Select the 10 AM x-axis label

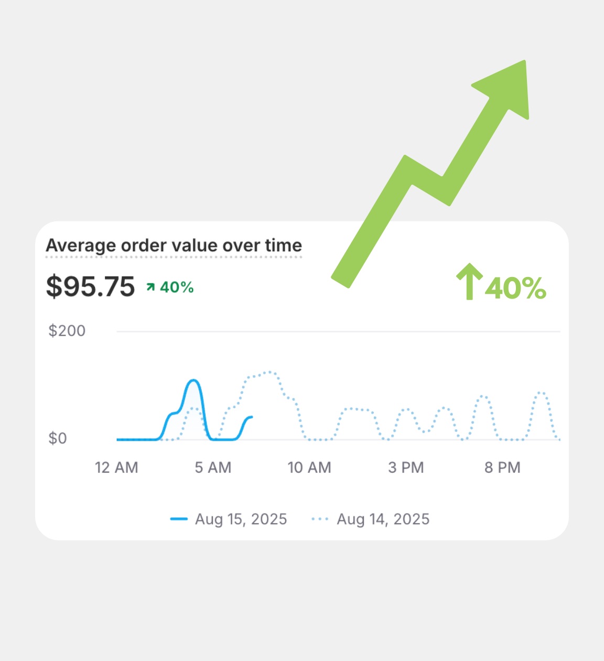(x=309, y=467)
